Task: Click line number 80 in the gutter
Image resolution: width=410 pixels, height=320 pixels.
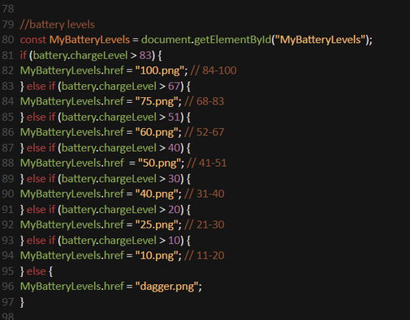Action: point(8,40)
